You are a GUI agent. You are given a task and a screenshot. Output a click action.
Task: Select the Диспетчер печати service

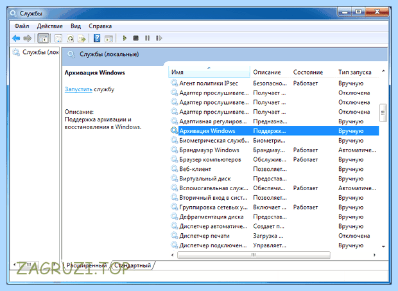click(274, 236)
